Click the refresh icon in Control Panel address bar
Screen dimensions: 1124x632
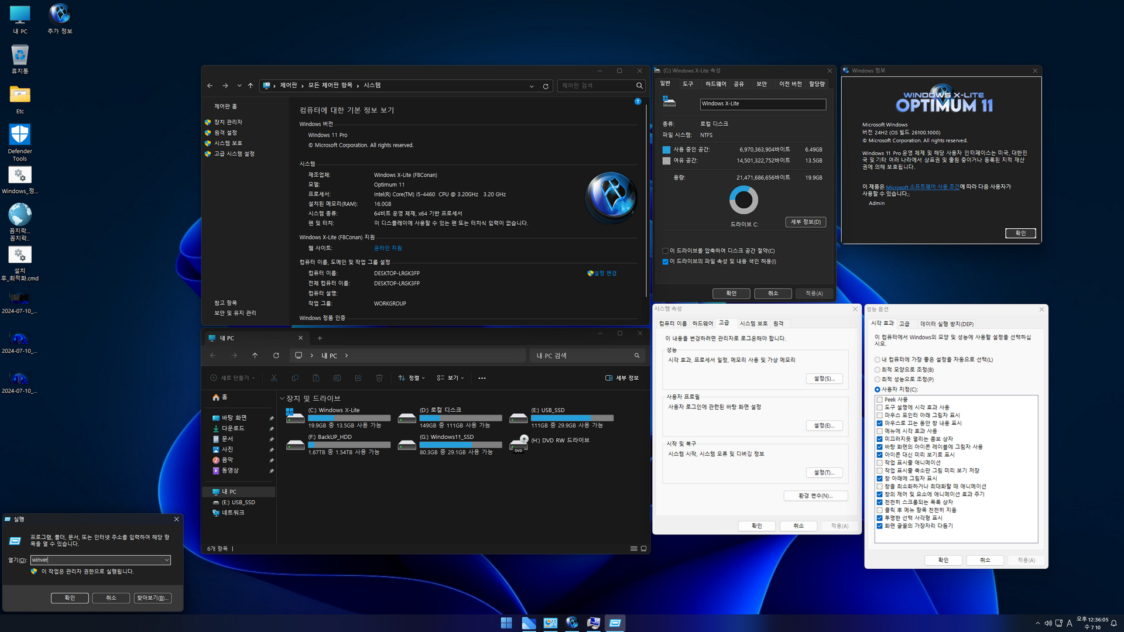tap(546, 86)
